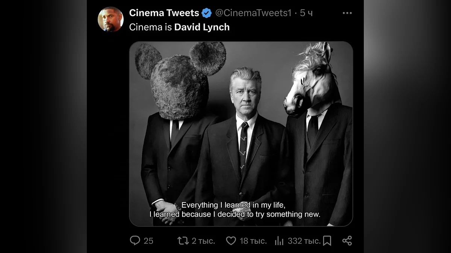The height and width of the screenshot is (253, 451).
Task: Bookmark the Cinema Tweets post
Action: coord(327,241)
